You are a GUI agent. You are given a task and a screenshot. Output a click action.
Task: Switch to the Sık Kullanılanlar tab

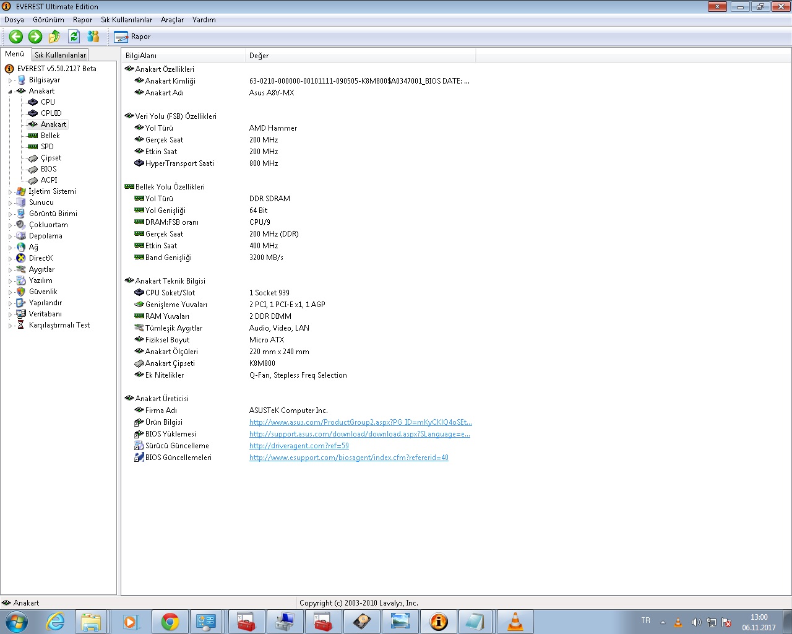(60, 55)
